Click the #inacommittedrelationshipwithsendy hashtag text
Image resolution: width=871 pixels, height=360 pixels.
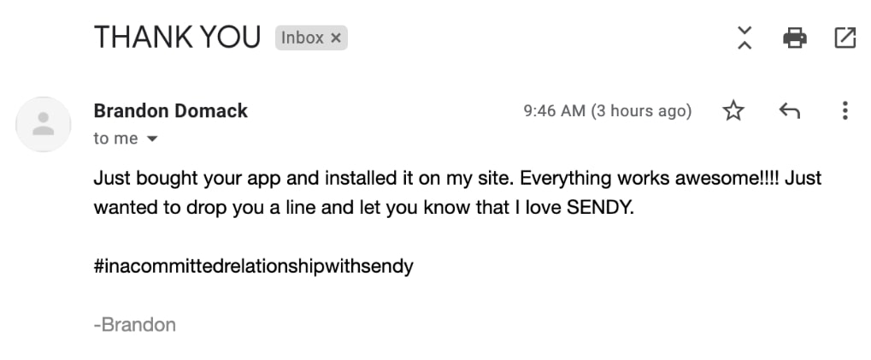(x=253, y=267)
